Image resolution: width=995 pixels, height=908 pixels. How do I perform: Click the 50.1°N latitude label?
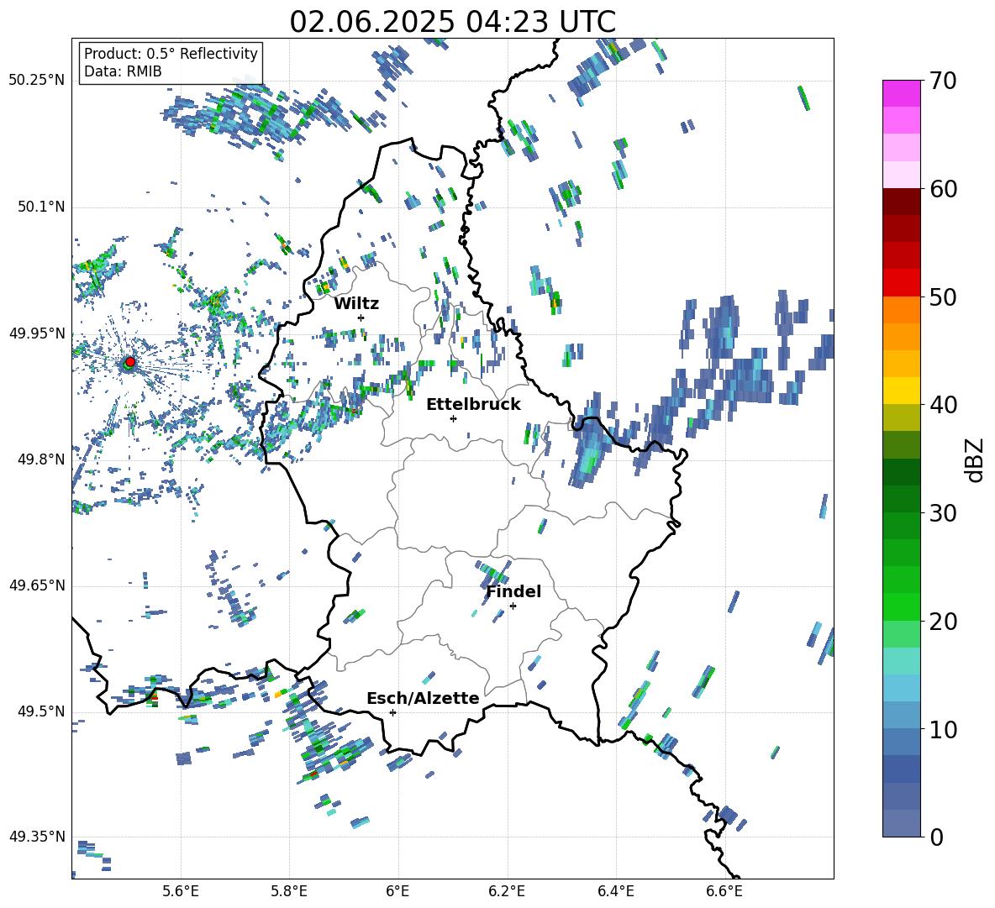pyautogui.click(x=40, y=207)
